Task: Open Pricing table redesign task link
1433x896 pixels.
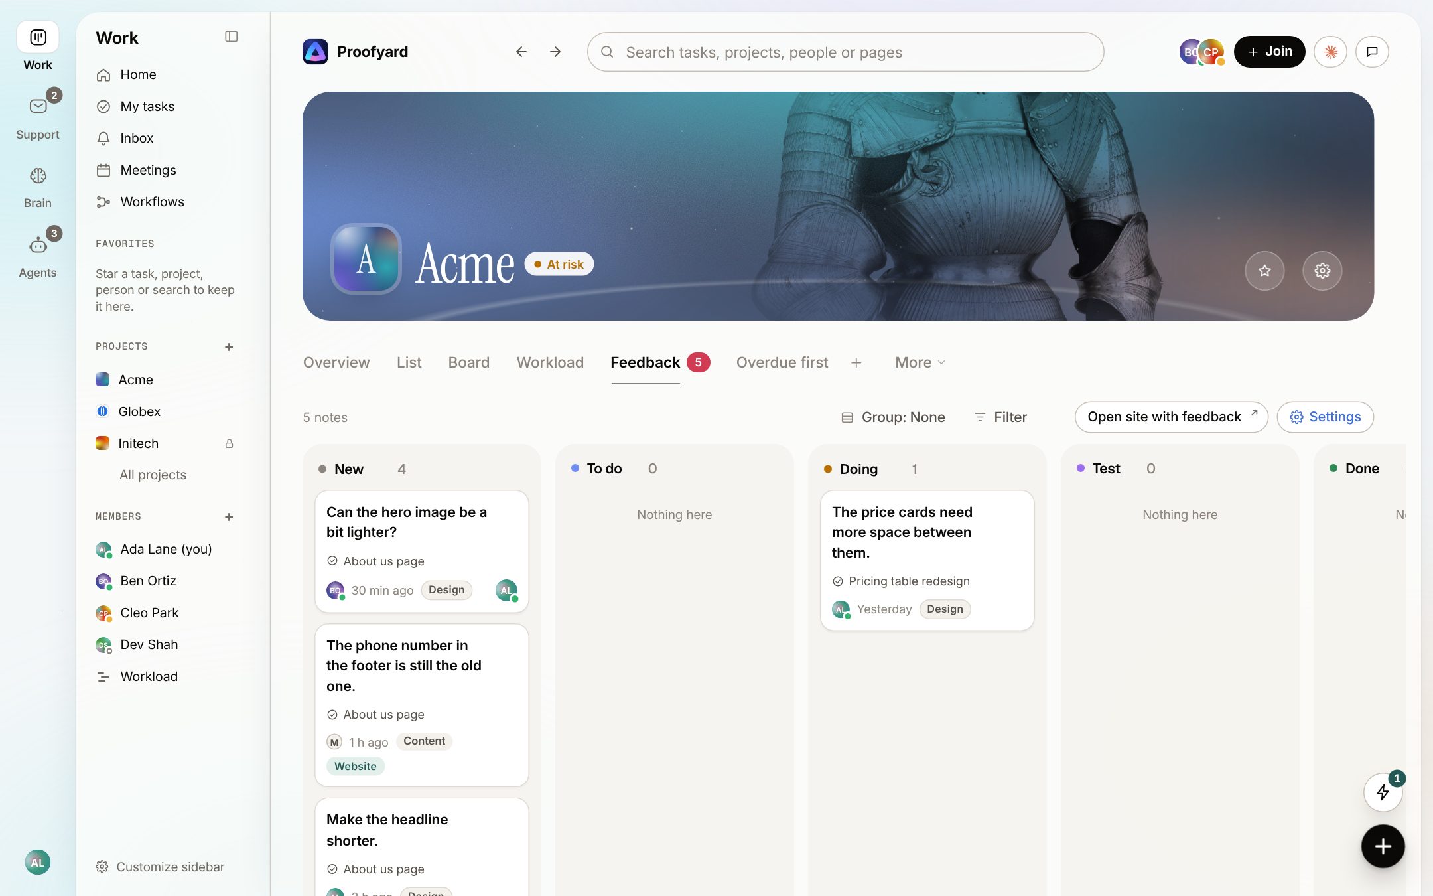Action: [x=902, y=581]
